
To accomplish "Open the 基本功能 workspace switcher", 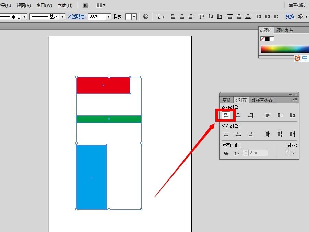I will click(297, 5).
